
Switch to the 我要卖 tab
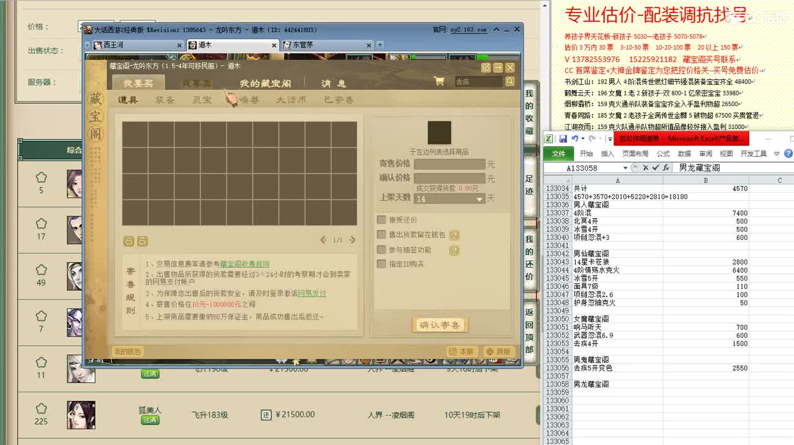click(197, 83)
